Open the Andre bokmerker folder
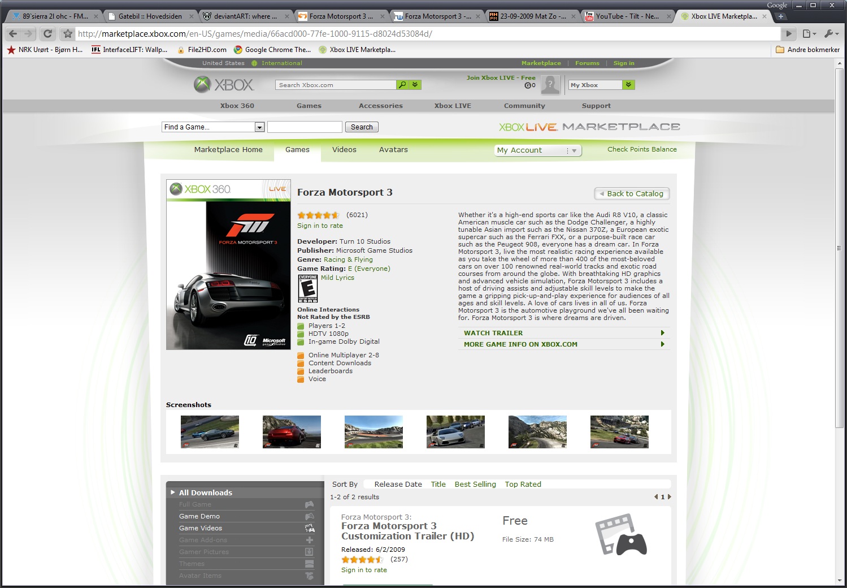847x588 pixels. tap(808, 50)
